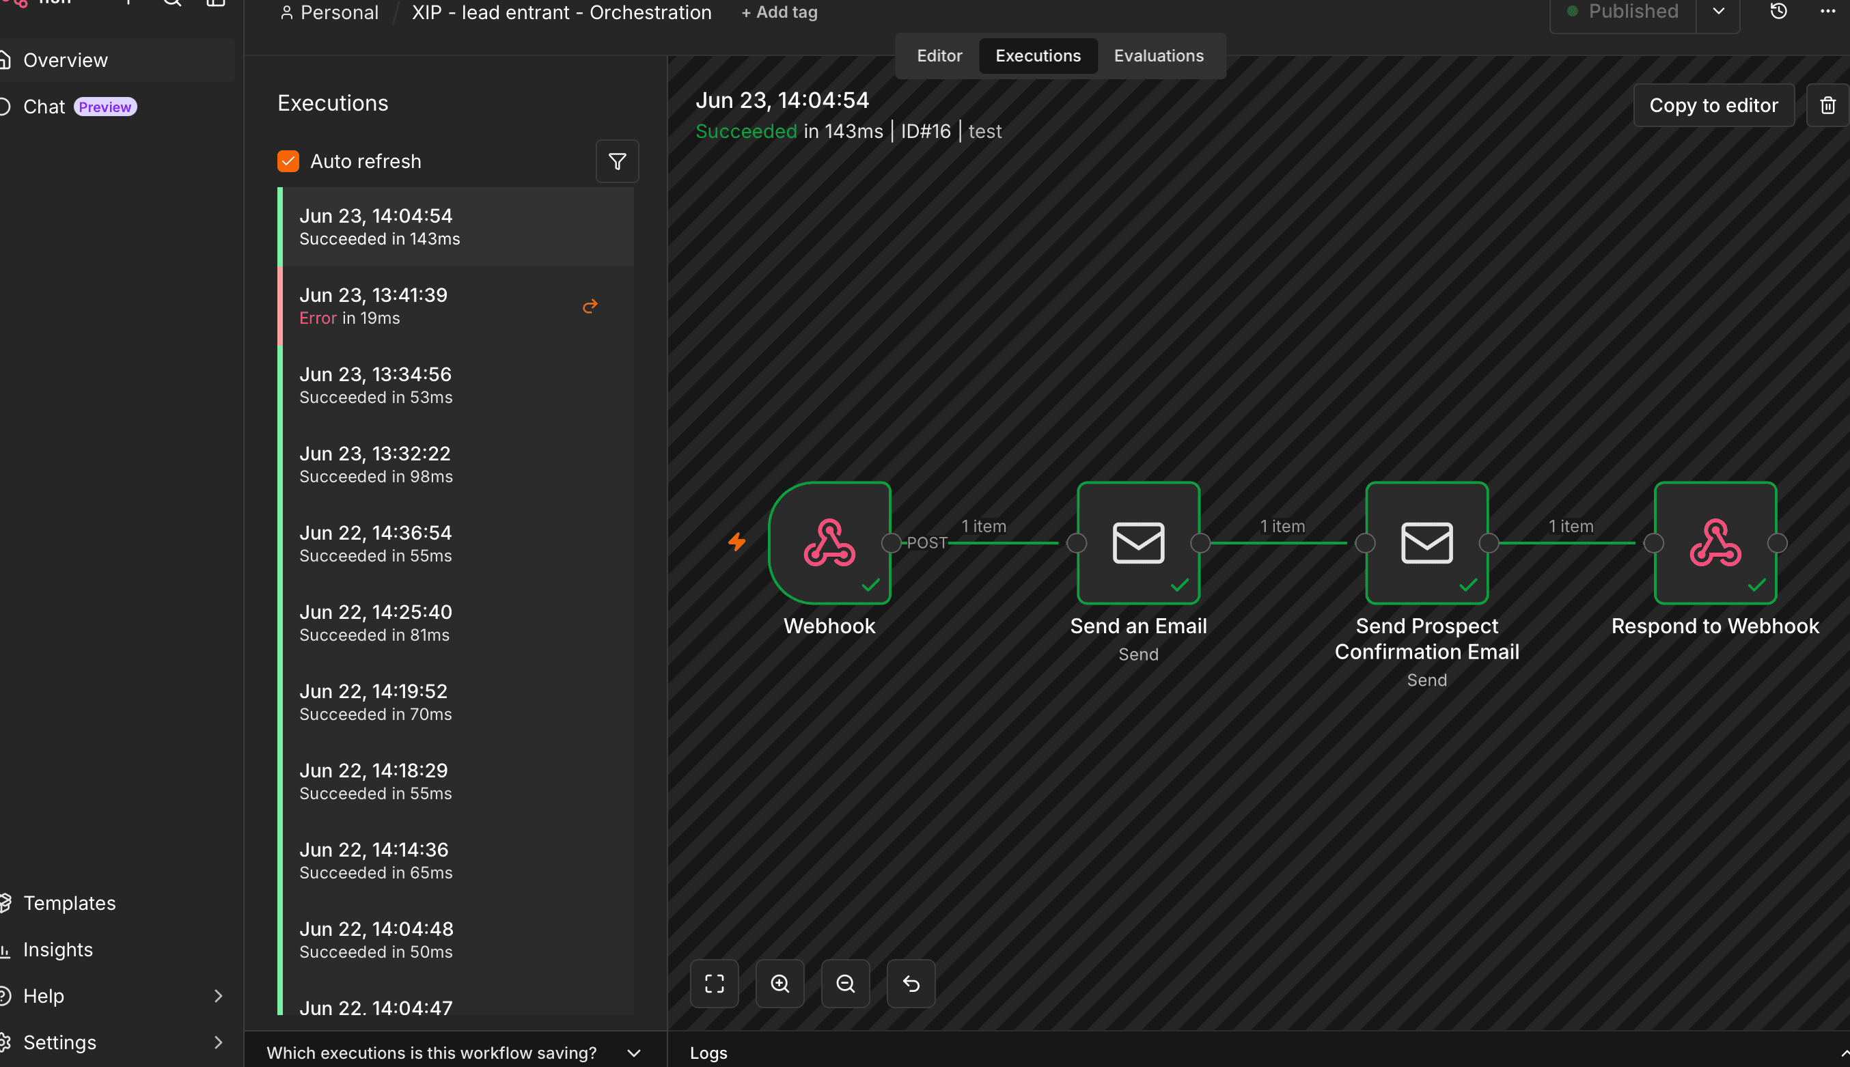Select the Webhook trigger node
This screenshot has width=1850, height=1067.
pyautogui.click(x=829, y=543)
